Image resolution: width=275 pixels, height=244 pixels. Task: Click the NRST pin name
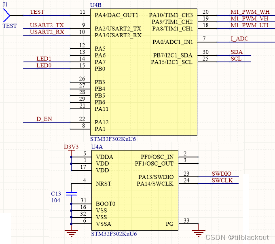104,184
